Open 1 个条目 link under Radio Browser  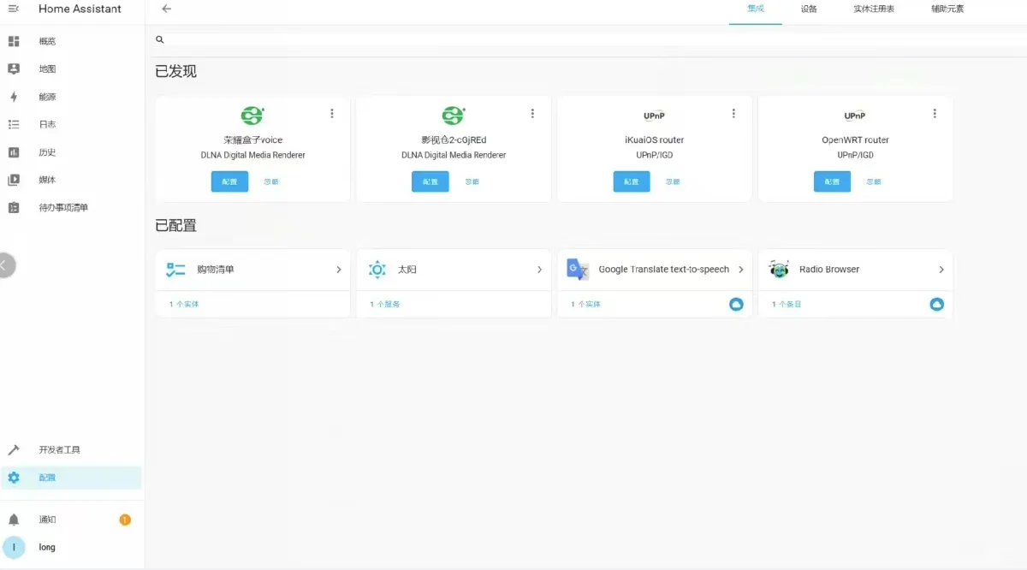point(787,304)
